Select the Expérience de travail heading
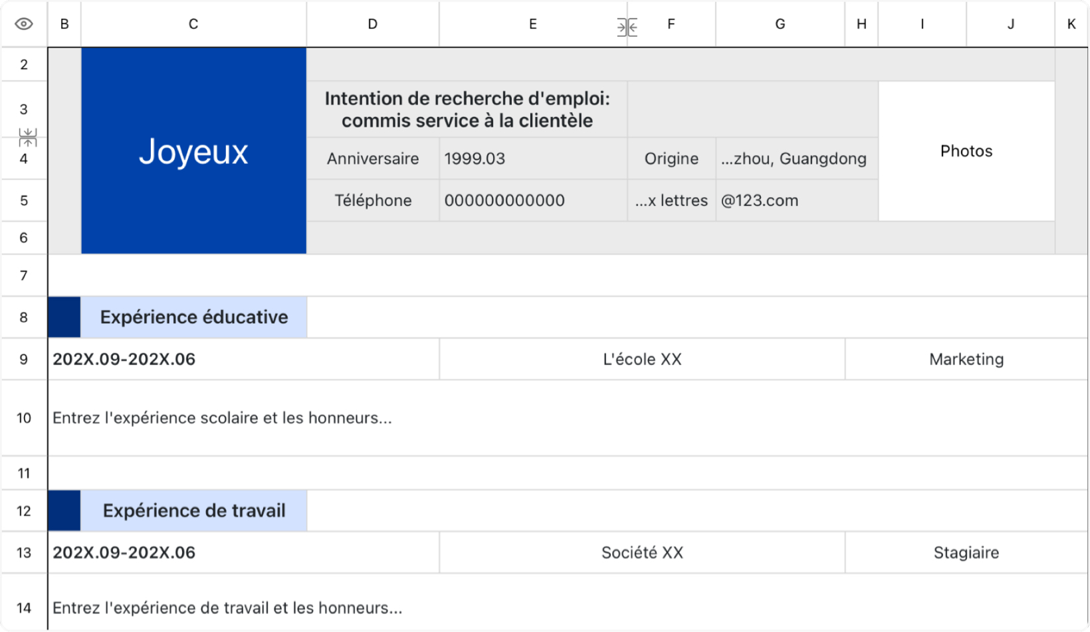 tap(193, 511)
